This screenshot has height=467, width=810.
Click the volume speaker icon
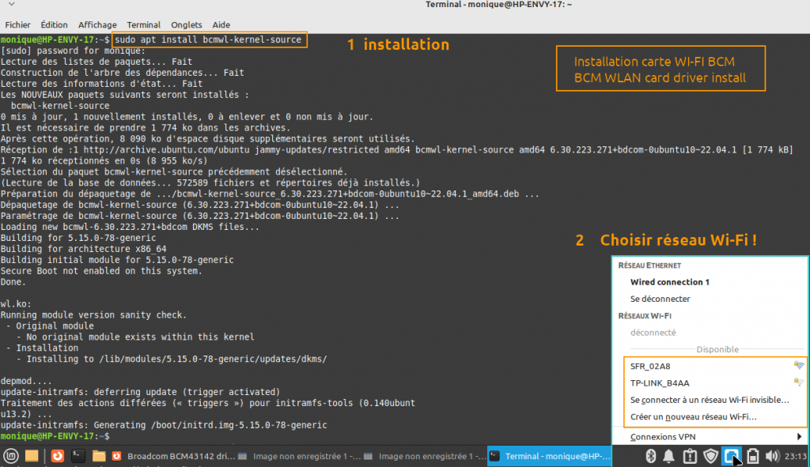(x=772, y=456)
